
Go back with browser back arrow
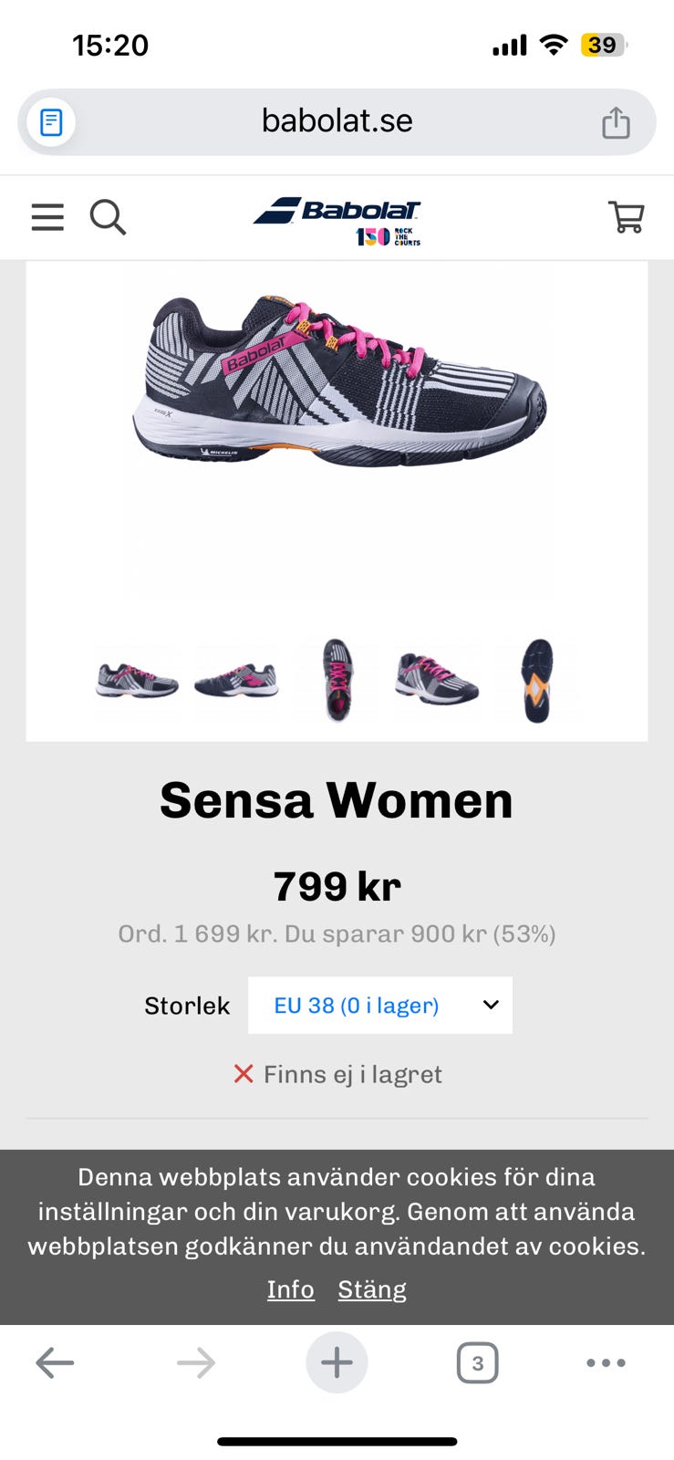pos(55,1363)
